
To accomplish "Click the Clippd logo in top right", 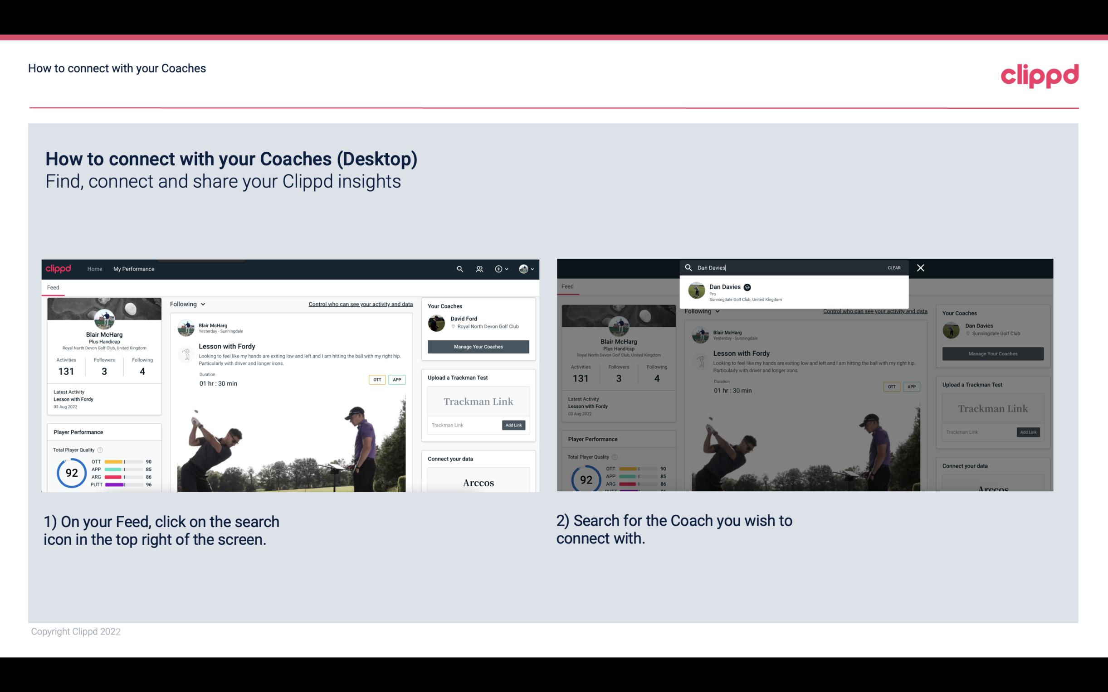I will point(1039,75).
